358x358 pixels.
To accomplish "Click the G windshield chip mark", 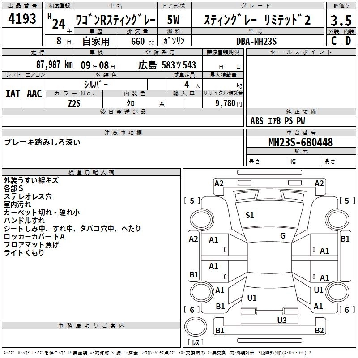I will click(282, 236).
